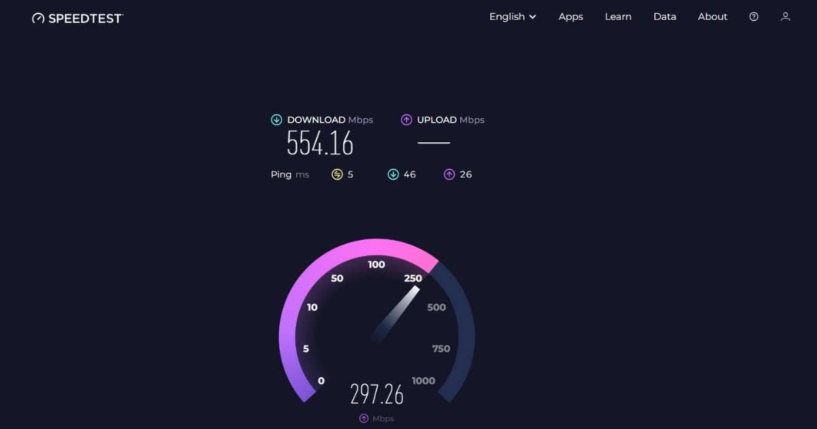Viewport: 817px width, 429px height.
Task: Open the Apps page
Action: pyautogui.click(x=571, y=16)
